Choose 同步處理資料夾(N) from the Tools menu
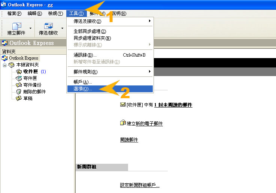This screenshot has width=276, height=193. (110, 38)
